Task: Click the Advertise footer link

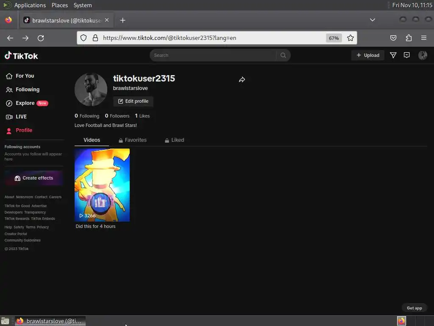Action: coord(39,206)
